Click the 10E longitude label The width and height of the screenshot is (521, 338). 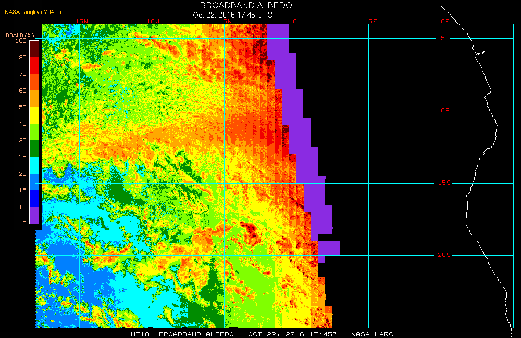[443, 21]
